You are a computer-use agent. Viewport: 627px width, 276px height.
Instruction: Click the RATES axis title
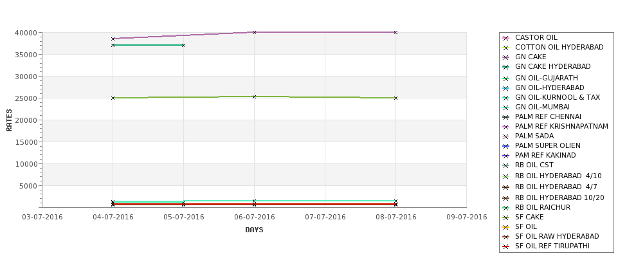click(9, 120)
